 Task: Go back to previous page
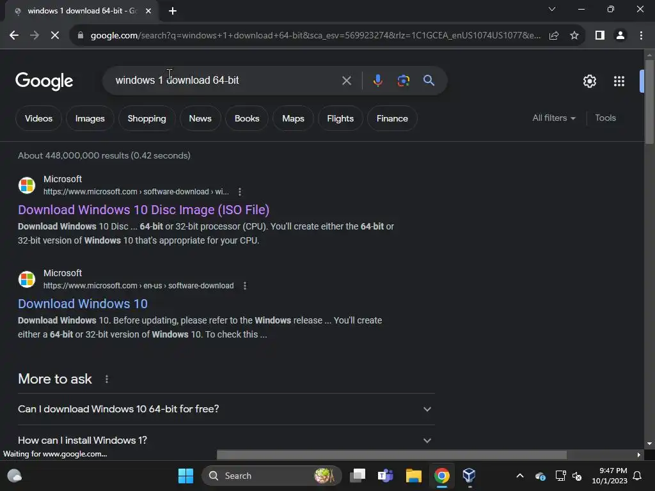point(14,36)
